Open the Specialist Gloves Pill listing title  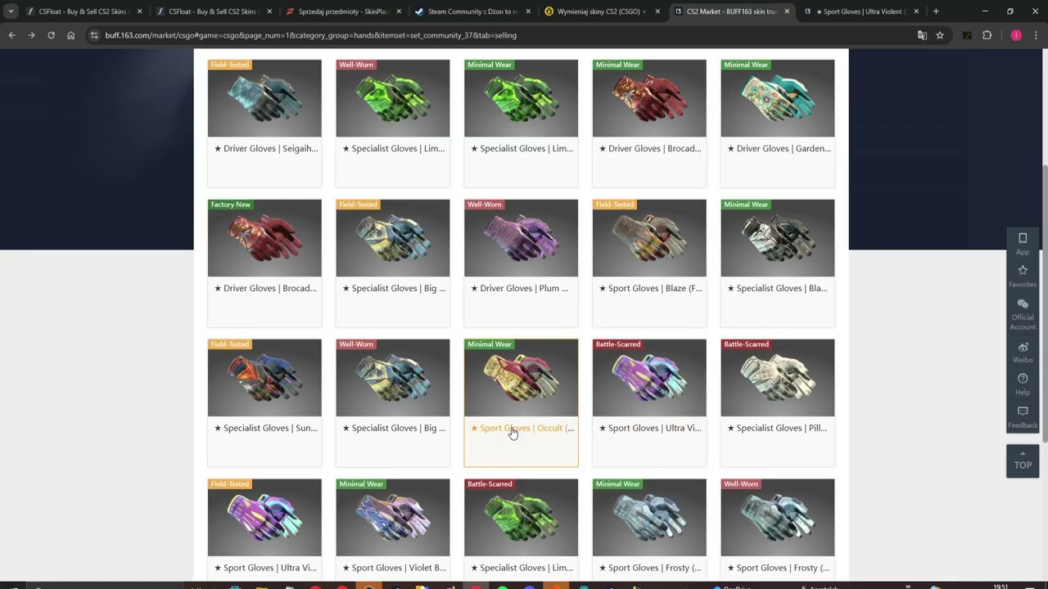777,429
